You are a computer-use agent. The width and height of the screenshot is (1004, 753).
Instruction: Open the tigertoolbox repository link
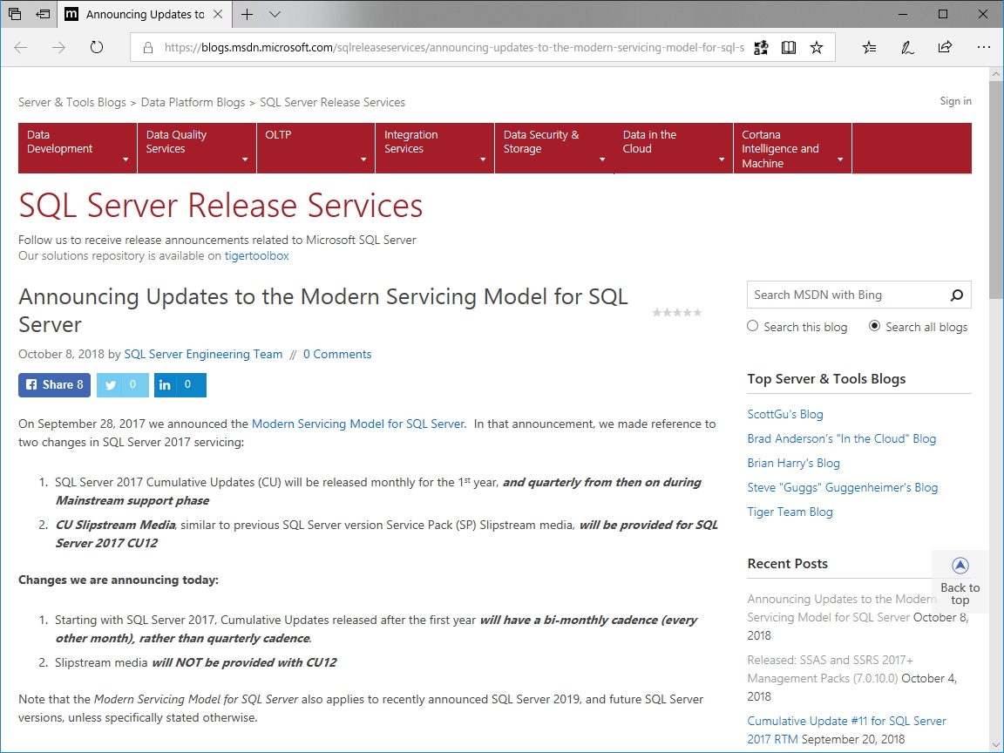pyautogui.click(x=255, y=256)
